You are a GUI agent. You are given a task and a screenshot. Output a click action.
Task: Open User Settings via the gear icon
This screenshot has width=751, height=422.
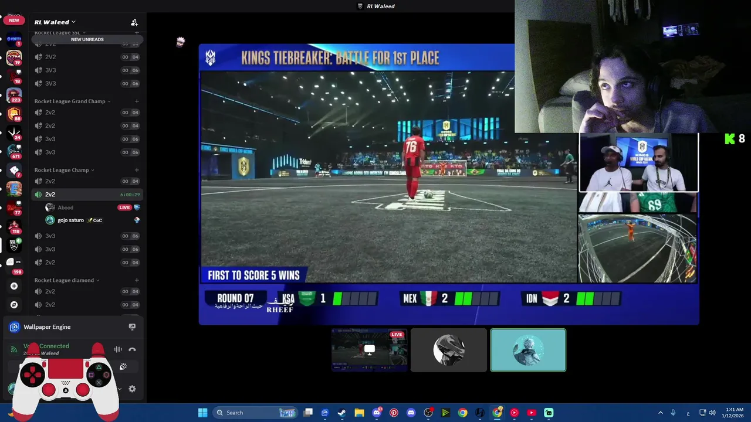pos(132,389)
